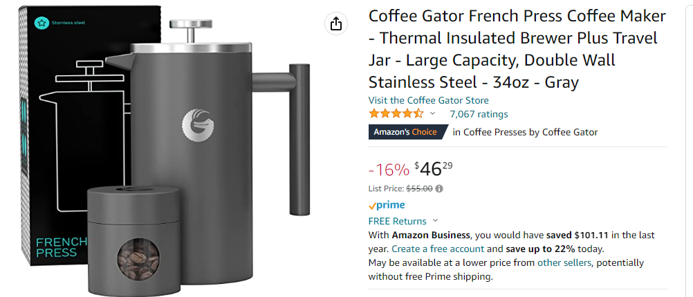693x297 pixels.
Task: Click the struck-through $55.00 list price
Action: (x=419, y=188)
